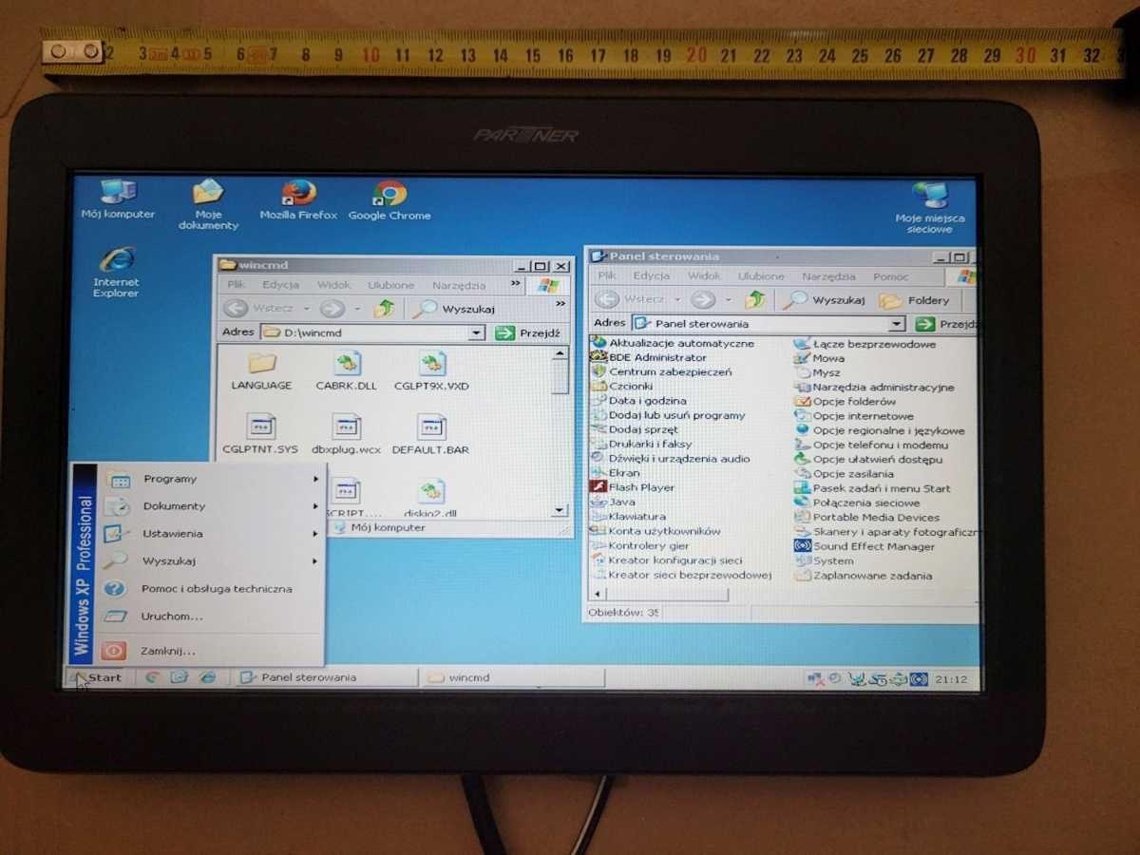Open the Ulubione menu in Panel sterowania

[762, 276]
